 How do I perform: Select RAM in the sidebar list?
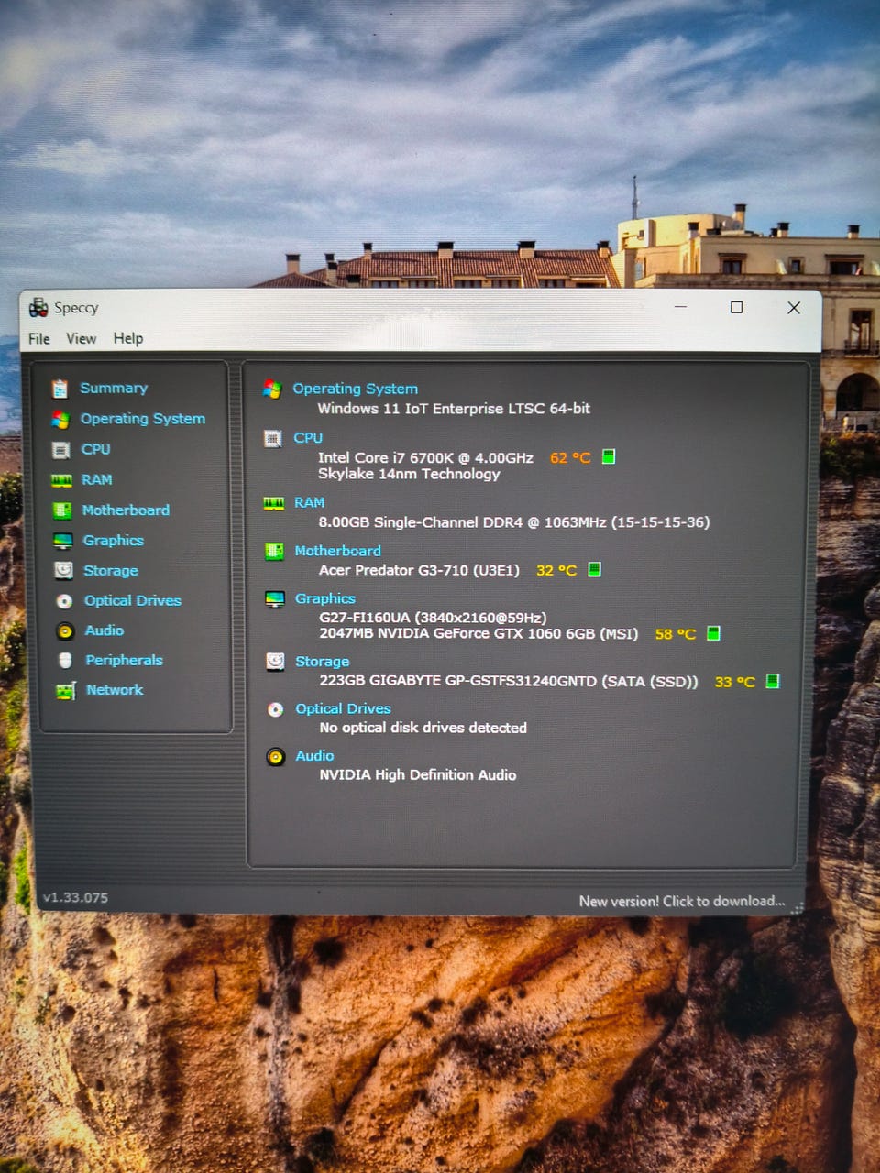coord(97,479)
